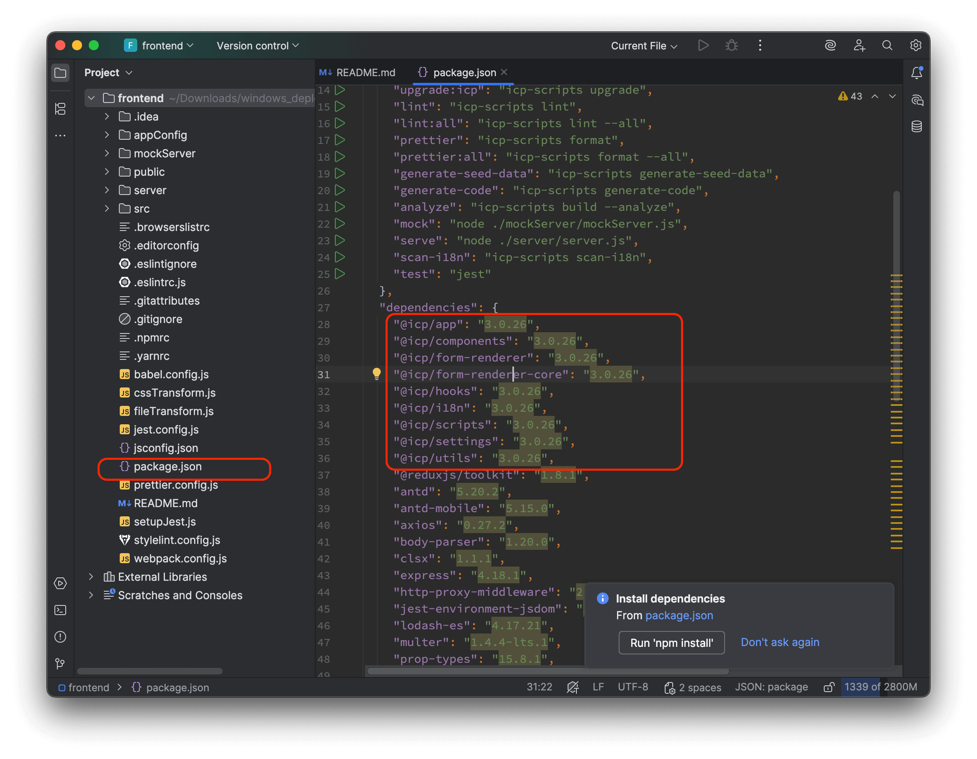This screenshot has width=977, height=759.
Task: Expand Scratches and Consoles node
Action: [91, 595]
